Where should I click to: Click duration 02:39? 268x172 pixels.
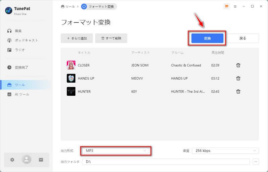215,65
